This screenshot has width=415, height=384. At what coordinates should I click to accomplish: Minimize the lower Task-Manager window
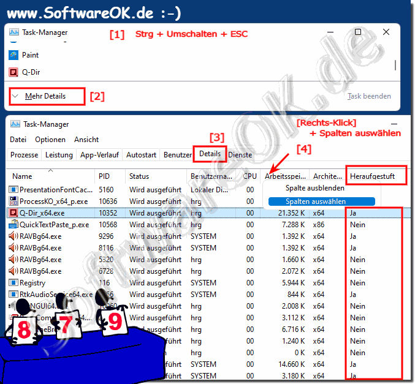pos(394,124)
